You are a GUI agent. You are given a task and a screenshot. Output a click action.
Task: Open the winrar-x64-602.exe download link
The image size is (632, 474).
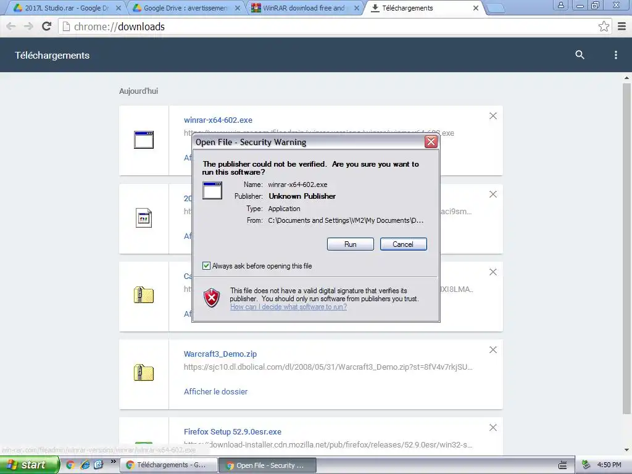[218, 120]
